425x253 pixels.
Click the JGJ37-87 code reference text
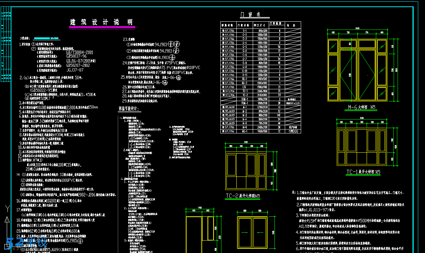(x=75, y=70)
